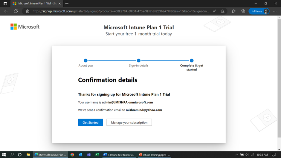The image size is (281, 158).
Task: Open the Windows Start menu
Action: point(4,155)
